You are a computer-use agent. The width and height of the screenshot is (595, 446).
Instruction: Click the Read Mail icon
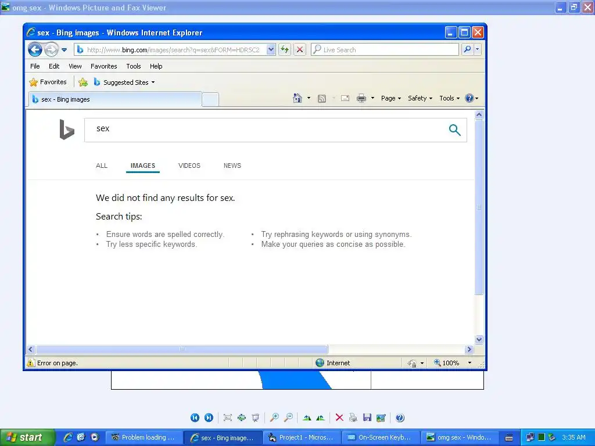pyautogui.click(x=345, y=98)
